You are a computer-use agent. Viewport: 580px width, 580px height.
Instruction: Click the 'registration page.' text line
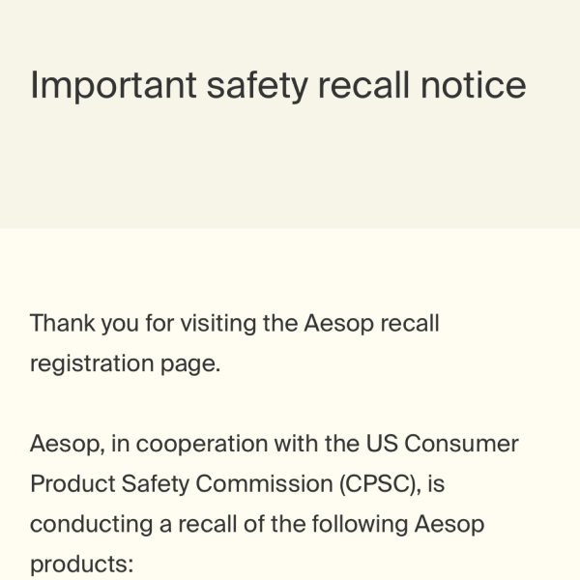coord(125,364)
